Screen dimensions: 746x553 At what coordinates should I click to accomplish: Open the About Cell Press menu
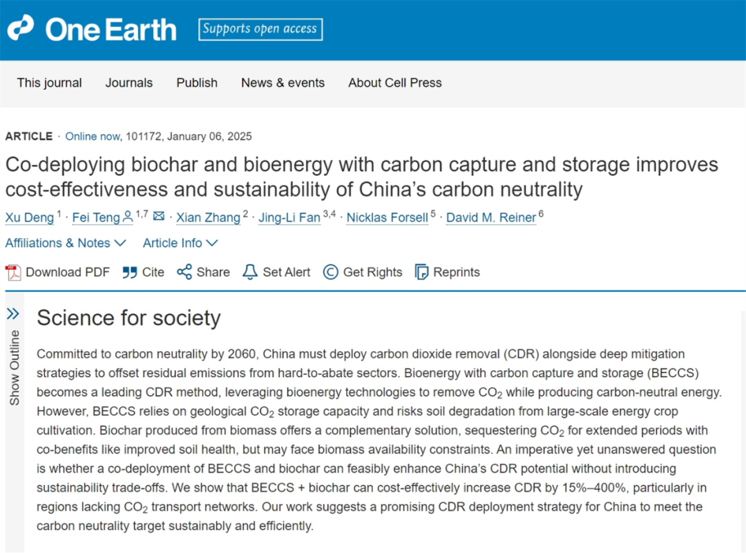[394, 83]
